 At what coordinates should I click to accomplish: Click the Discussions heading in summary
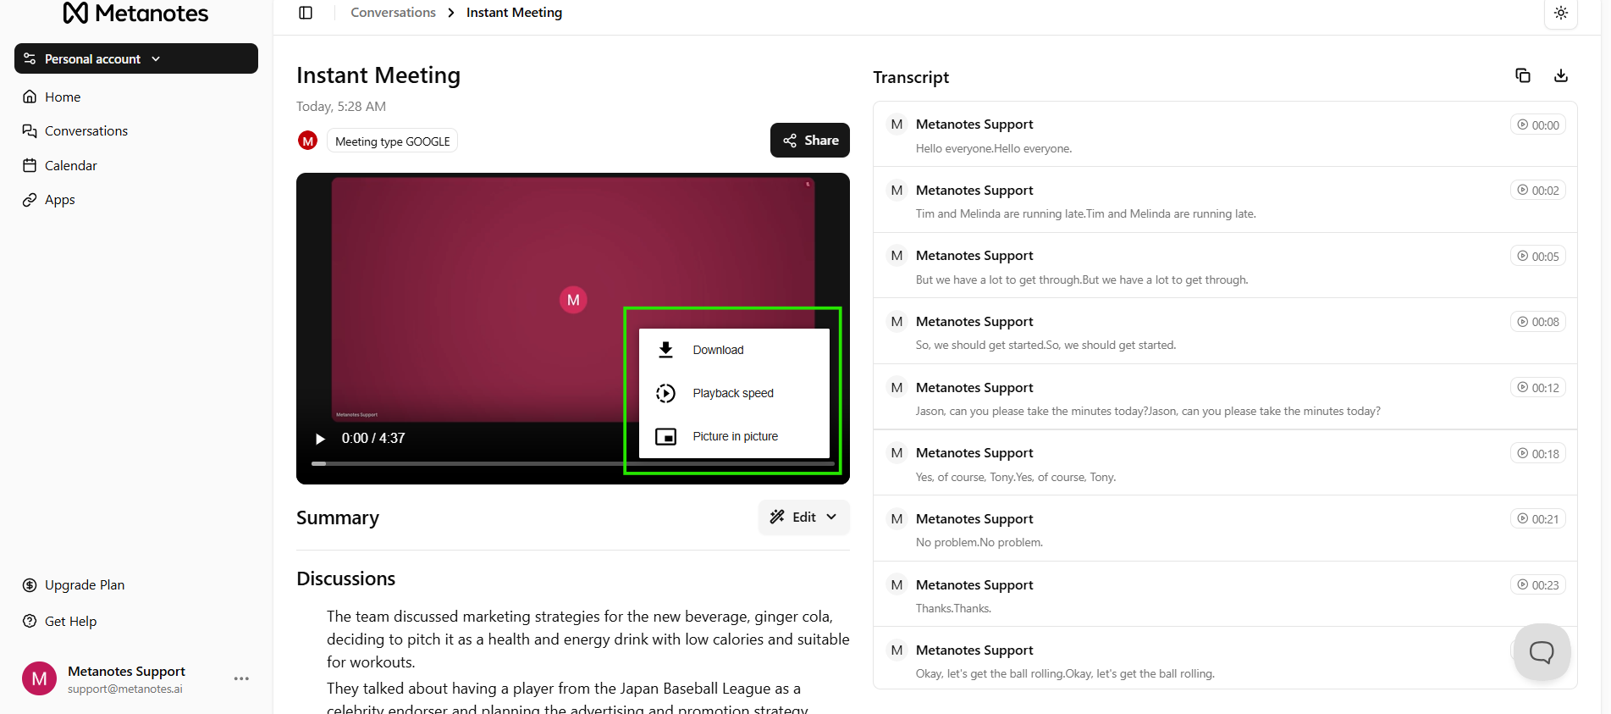click(x=346, y=578)
